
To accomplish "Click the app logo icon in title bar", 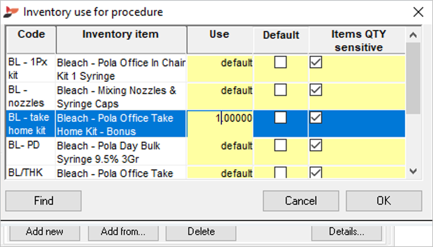I will point(11,12).
